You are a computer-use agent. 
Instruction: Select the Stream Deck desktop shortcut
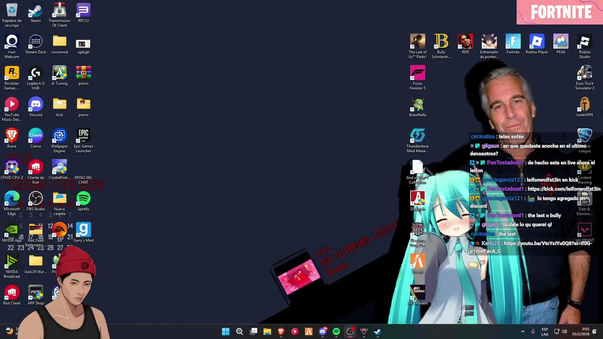click(36, 45)
